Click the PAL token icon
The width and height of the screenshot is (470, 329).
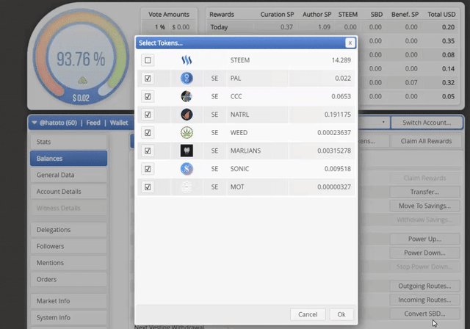point(187,79)
